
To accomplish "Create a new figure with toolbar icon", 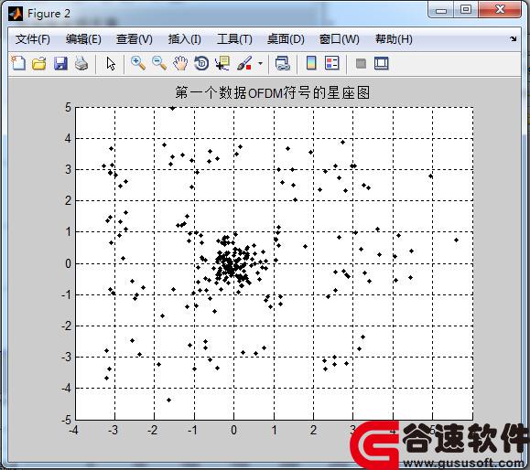I will point(18,63).
